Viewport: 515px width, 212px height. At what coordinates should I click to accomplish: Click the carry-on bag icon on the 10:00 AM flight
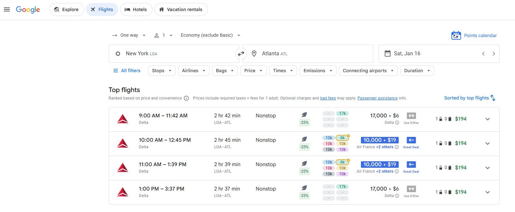pos(441,143)
